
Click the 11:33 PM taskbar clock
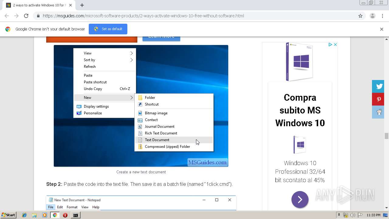374,215
